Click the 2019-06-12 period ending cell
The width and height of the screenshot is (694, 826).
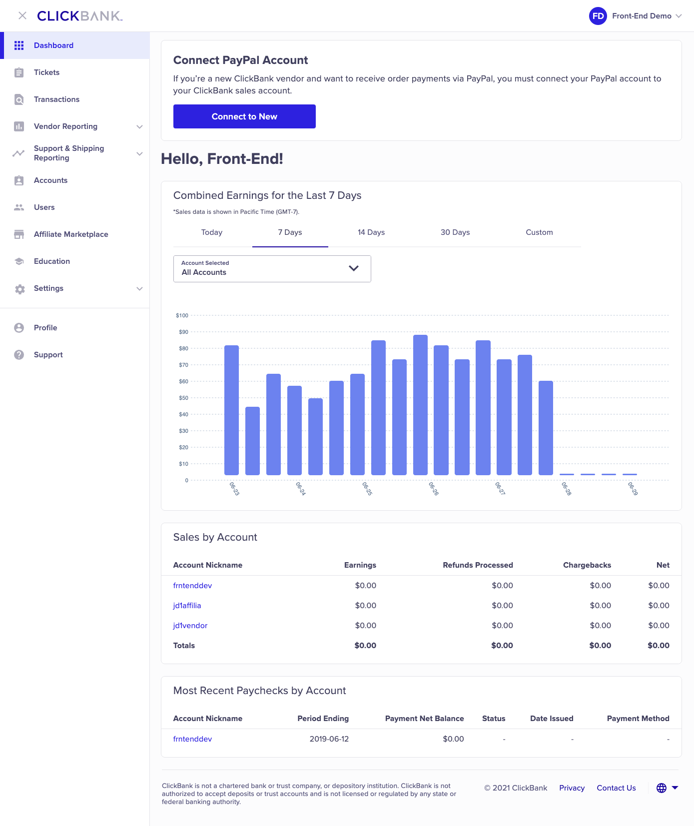329,739
